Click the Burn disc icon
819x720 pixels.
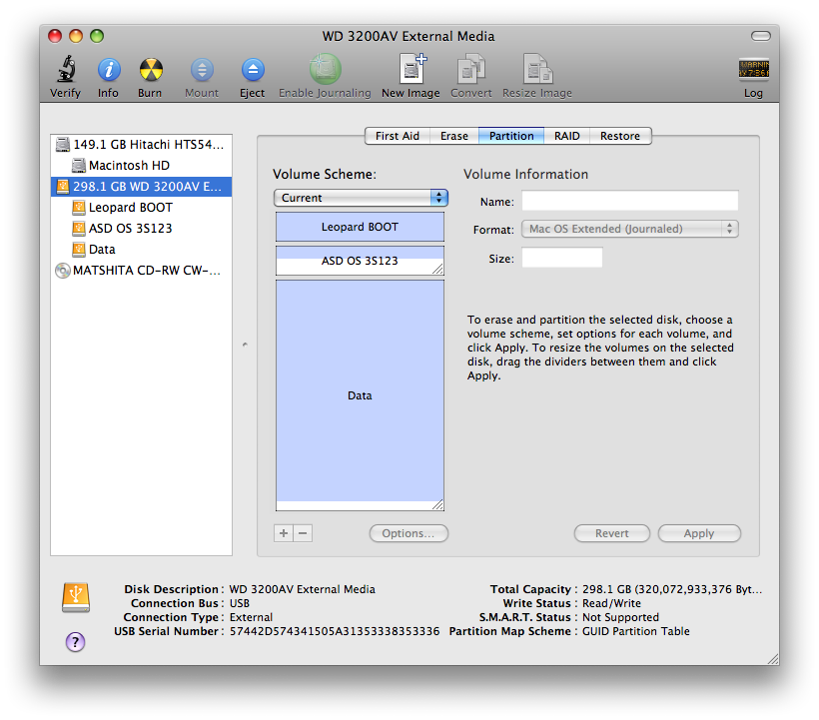coord(150,71)
